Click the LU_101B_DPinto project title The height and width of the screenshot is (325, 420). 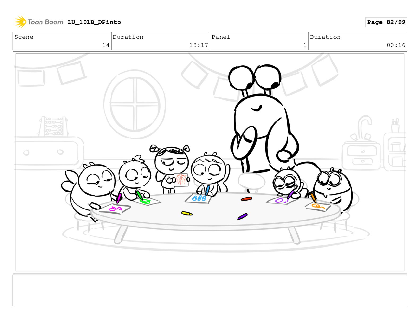(x=94, y=22)
